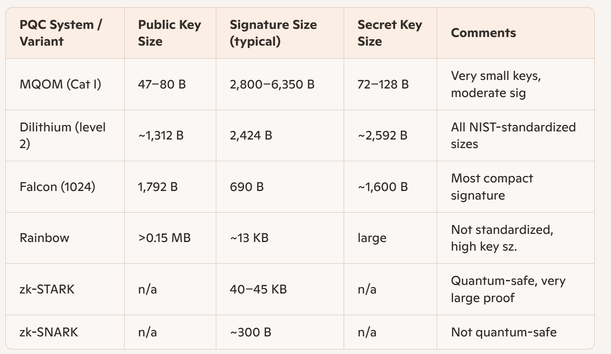
Task: Select the "Comments" column header
Action: pos(483,33)
